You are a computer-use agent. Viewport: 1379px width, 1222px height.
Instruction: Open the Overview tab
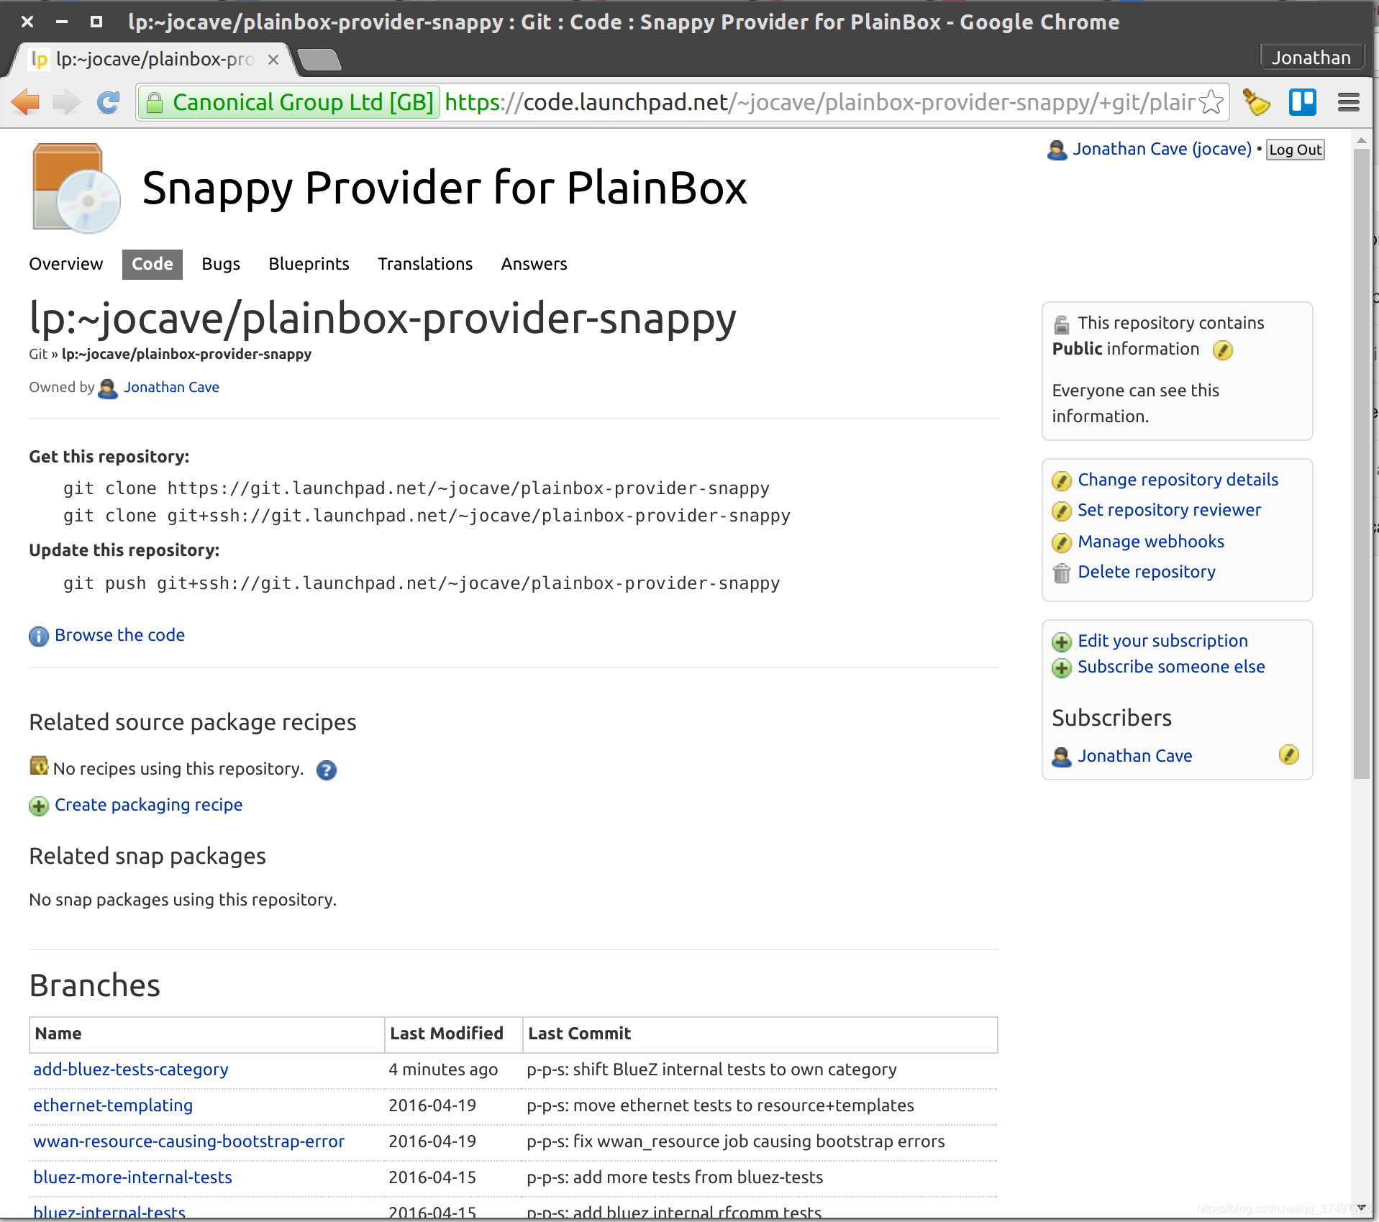tap(66, 264)
